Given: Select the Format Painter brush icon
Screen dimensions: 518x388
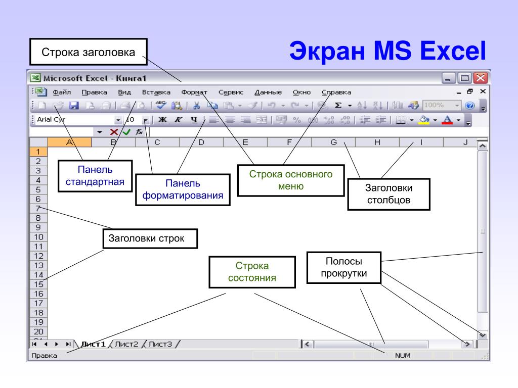Looking at the screenshot, I should point(253,106).
